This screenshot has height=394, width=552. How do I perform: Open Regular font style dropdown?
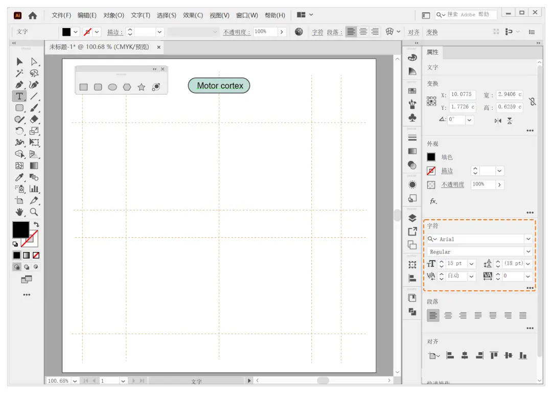click(x=528, y=252)
